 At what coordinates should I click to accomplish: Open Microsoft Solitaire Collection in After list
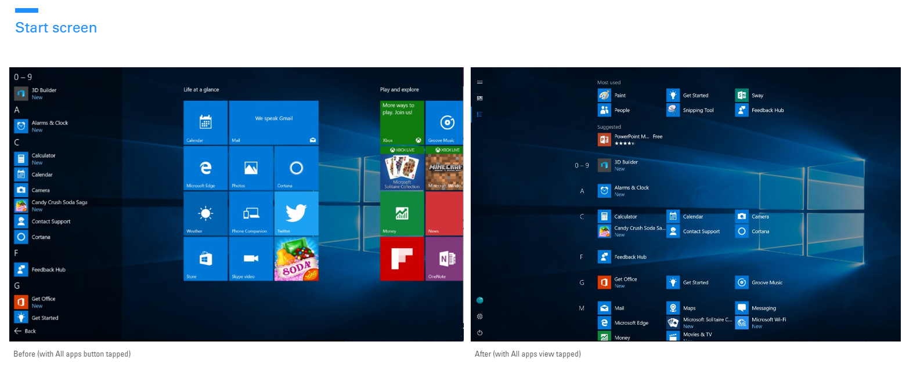click(x=699, y=323)
